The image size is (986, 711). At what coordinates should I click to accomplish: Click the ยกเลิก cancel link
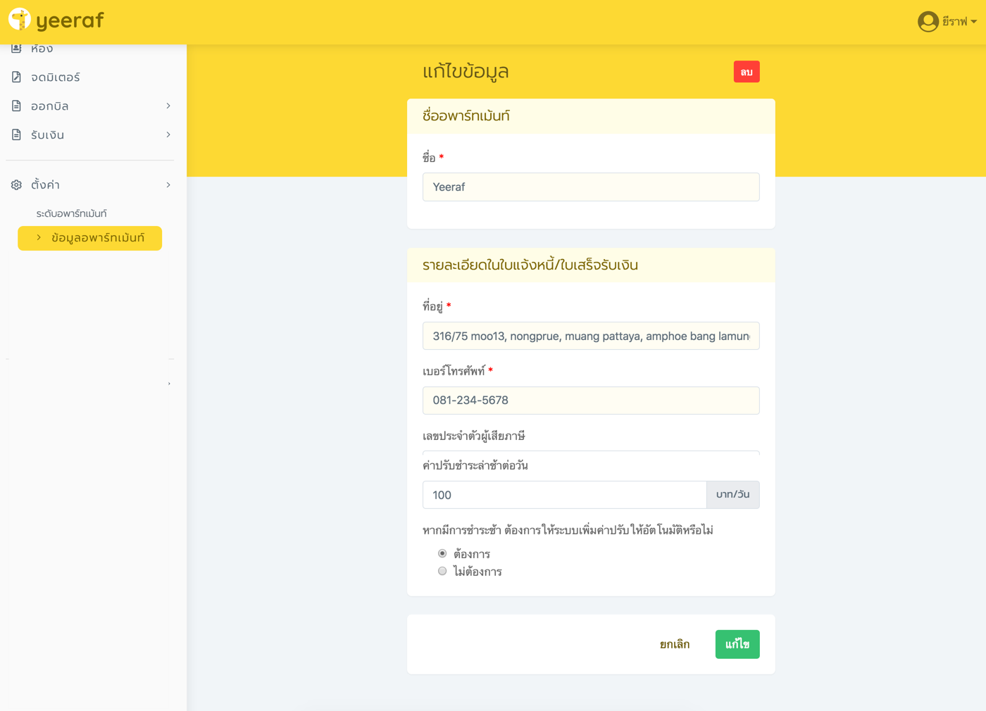(x=675, y=644)
